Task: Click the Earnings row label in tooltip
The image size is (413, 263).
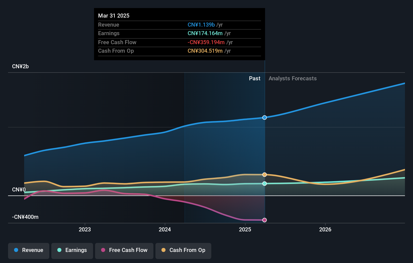Action: tap(109, 33)
